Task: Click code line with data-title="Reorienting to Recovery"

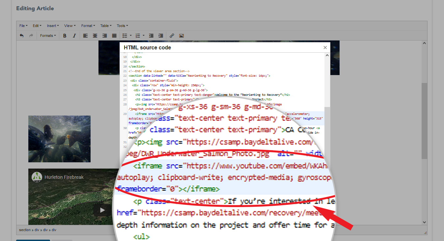Action: 199,76
